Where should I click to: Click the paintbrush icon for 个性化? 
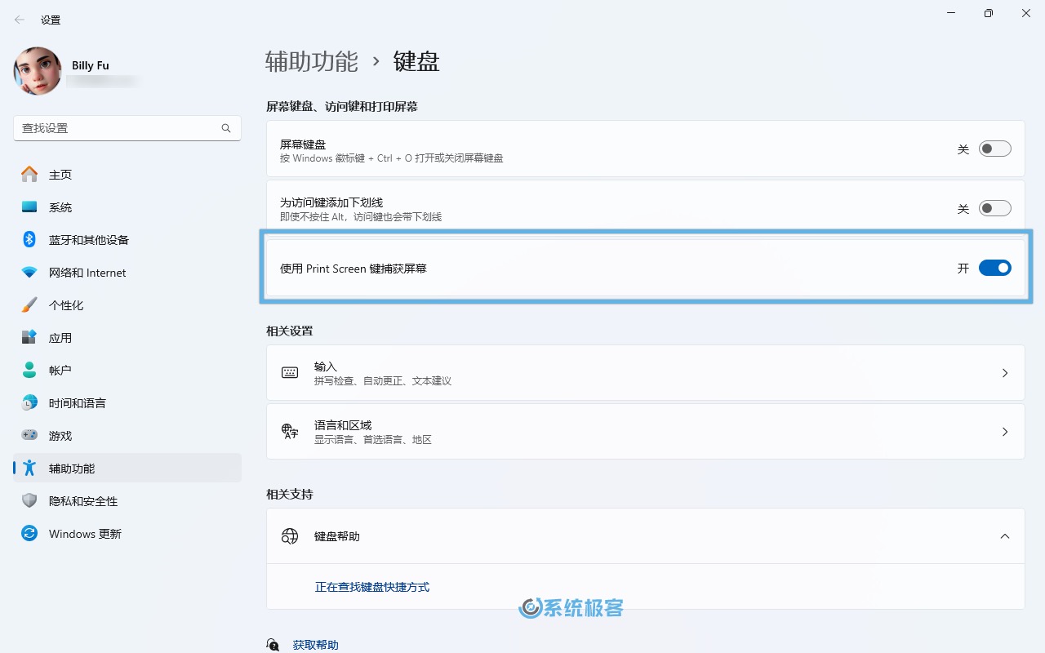[29, 305]
